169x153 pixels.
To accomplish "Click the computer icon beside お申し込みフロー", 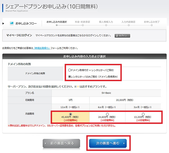I will 12,23.
